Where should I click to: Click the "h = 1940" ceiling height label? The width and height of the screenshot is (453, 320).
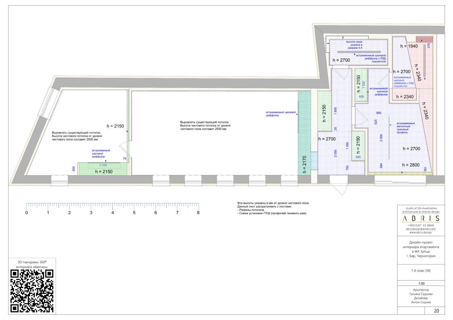(409, 46)
